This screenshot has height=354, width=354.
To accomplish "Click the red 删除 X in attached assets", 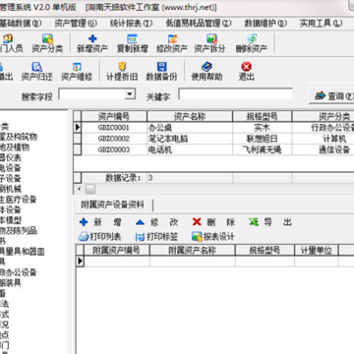I will click(197, 222).
